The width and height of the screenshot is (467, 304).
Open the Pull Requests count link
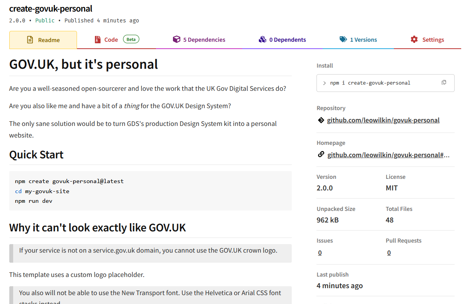(x=389, y=253)
